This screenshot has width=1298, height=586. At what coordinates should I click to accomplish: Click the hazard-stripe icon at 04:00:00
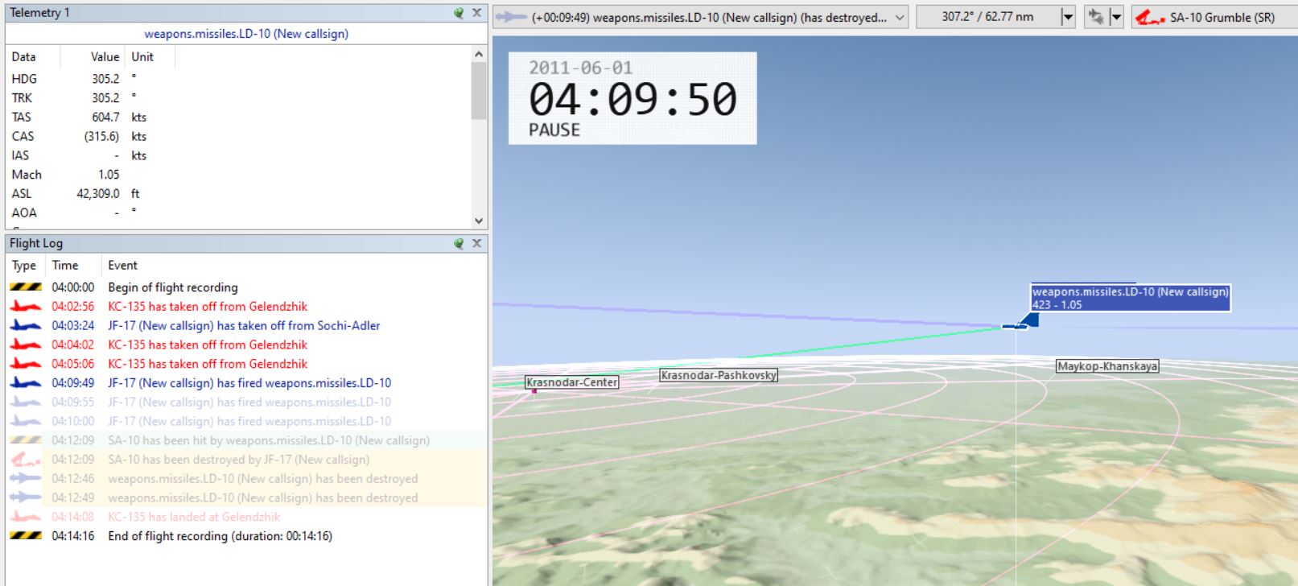26,287
